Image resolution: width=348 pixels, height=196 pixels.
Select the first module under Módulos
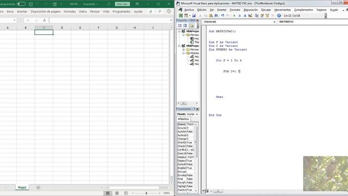(195, 57)
